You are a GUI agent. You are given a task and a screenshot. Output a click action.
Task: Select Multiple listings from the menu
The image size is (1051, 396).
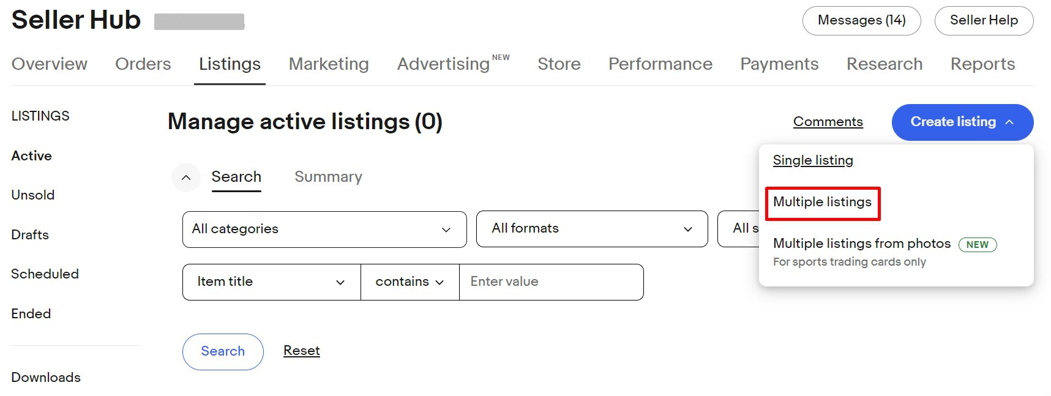[822, 201]
